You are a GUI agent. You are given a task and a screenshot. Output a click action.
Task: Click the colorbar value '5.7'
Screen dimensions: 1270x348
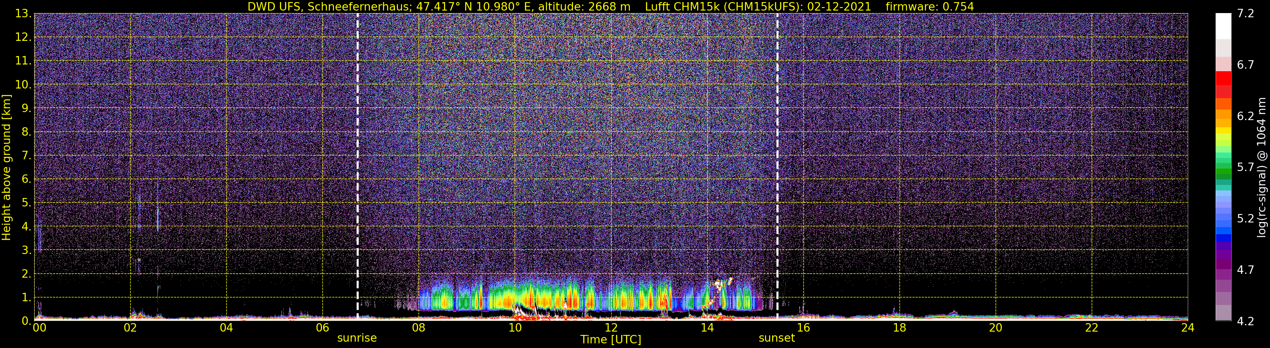[x=1246, y=168]
